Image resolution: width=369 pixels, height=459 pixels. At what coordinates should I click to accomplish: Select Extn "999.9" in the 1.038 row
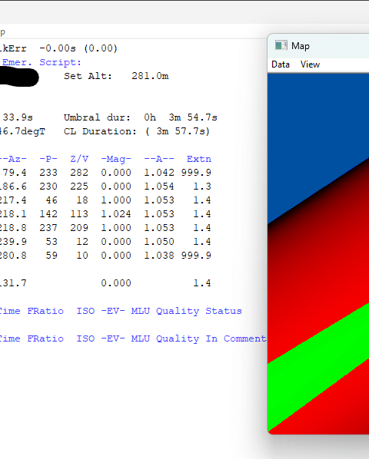point(196,256)
